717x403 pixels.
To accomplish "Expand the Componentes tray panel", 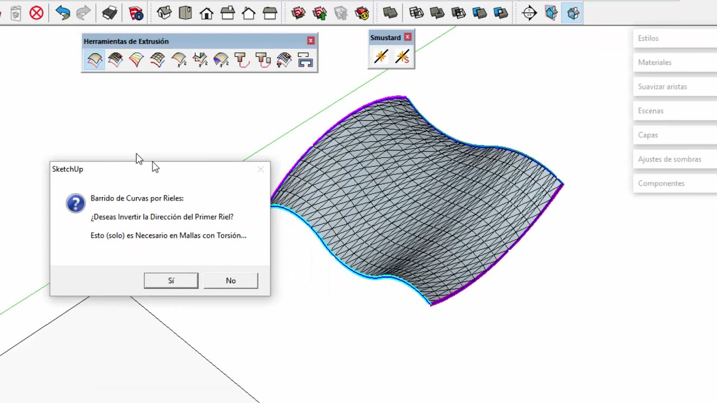I will tap(675, 183).
